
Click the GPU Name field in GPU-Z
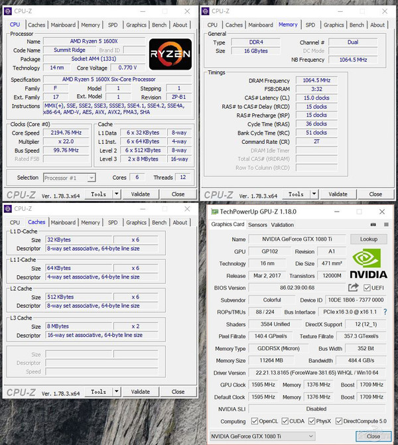click(297, 239)
